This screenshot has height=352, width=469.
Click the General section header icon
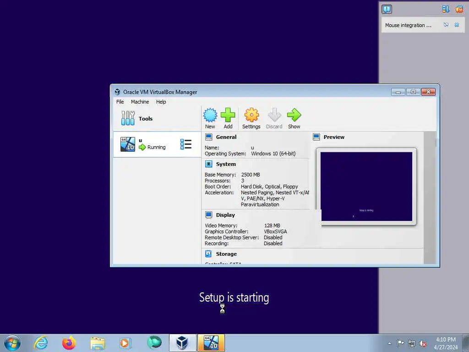tap(208, 137)
